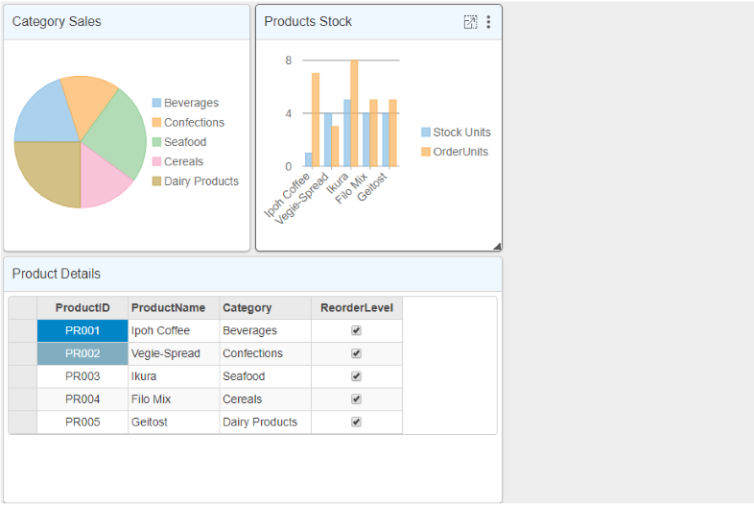Toggle ReorderLevel checkbox for Geitost row
Viewport: 754px width, 506px height.
coord(357,422)
